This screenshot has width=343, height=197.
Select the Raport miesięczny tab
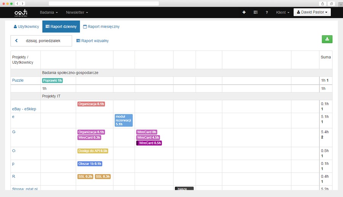101,27
